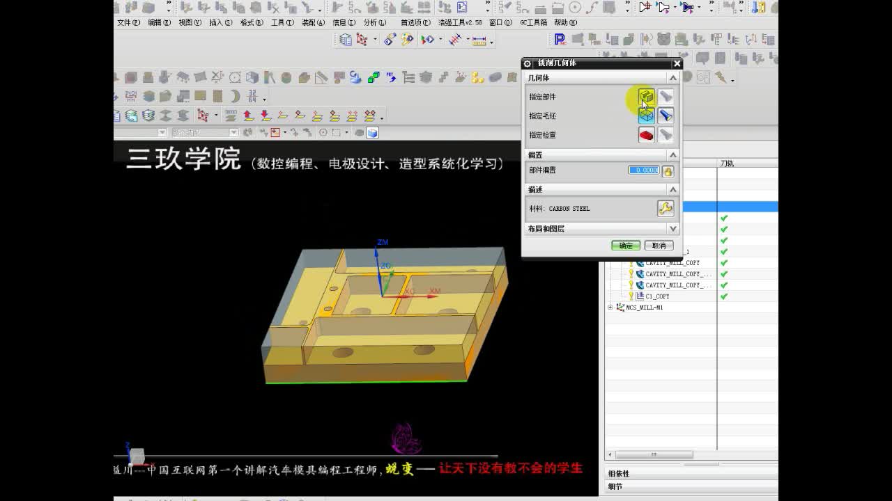This screenshot has height=501, width=892.
Task: Open the 文件 menu
Action: click(x=125, y=22)
